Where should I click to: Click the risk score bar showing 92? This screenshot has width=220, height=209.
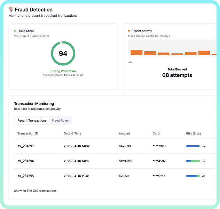click(x=193, y=146)
